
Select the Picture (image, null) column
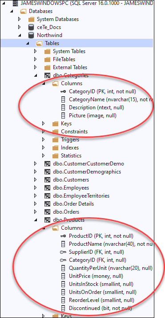point(93,116)
